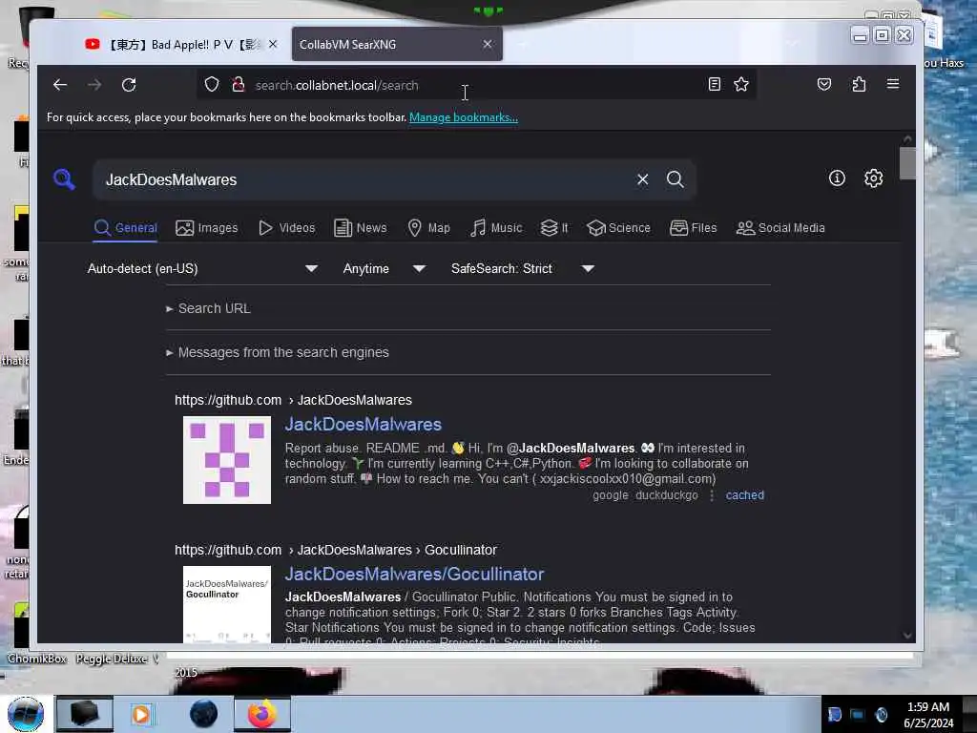Inspect the insecure connection padlock icon
This screenshot has width=977, height=733.
click(x=238, y=84)
